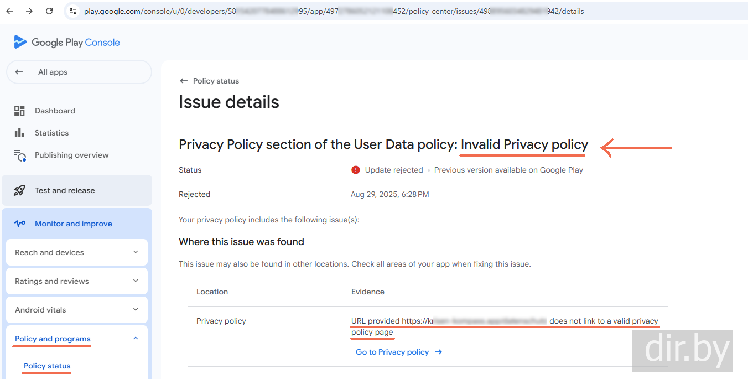
Task: Click the browser back arrow
Action: [x=9, y=11]
